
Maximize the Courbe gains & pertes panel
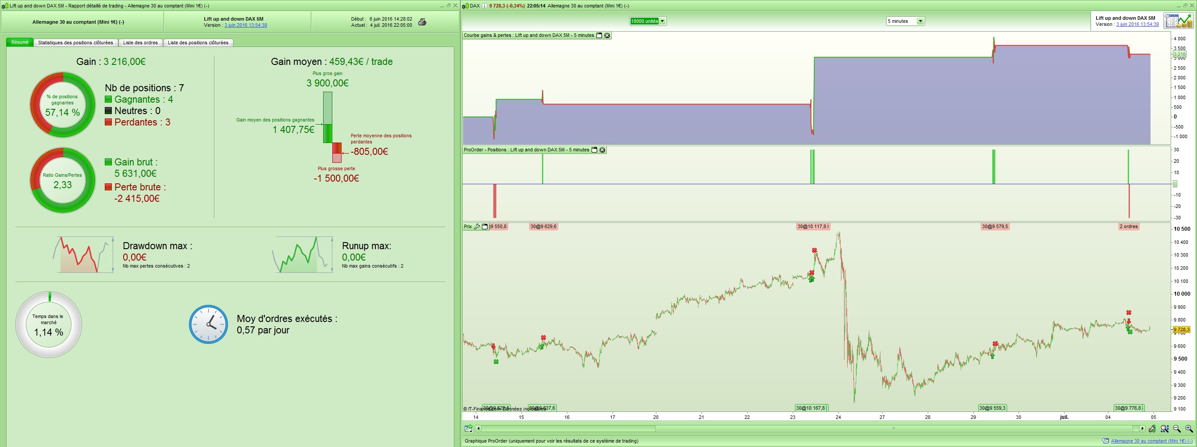[599, 36]
